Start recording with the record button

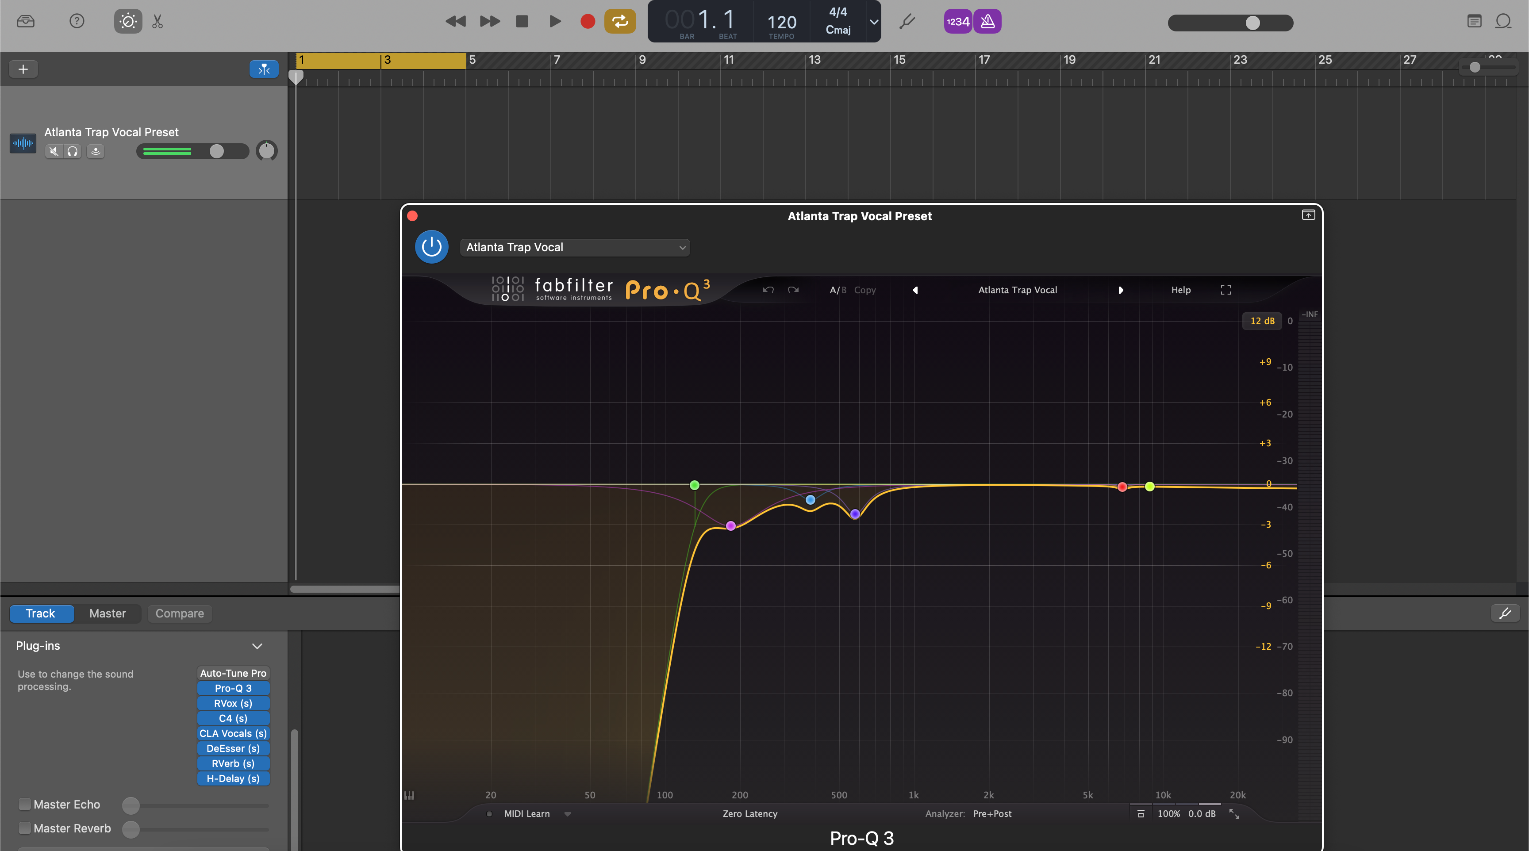(x=587, y=21)
